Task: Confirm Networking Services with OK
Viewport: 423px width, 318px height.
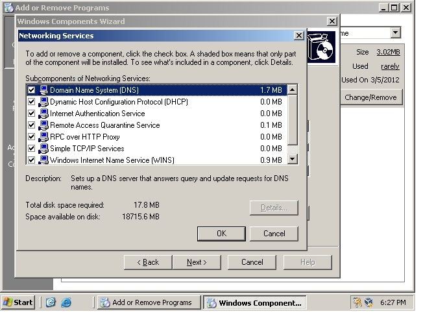Action: (221, 234)
